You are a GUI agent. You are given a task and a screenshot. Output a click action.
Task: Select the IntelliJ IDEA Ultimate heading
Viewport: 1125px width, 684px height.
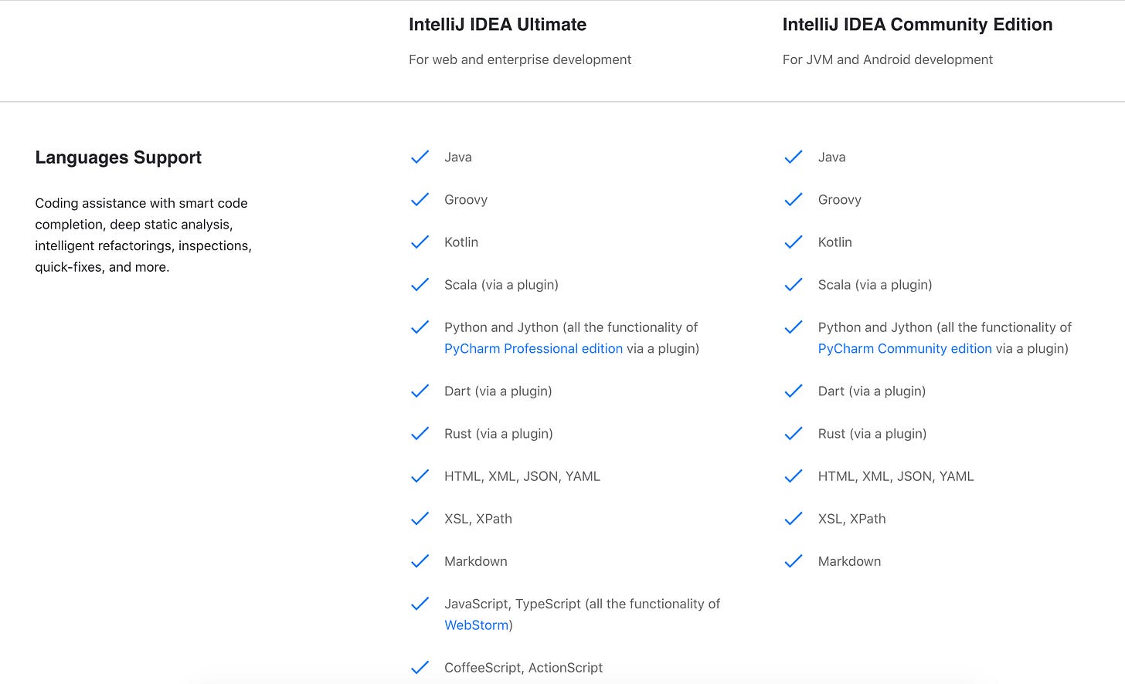click(498, 25)
